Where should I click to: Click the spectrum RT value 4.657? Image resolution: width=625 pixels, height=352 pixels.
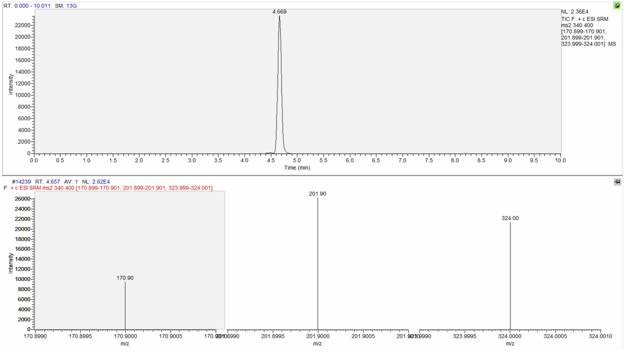(x=53, y=182)
